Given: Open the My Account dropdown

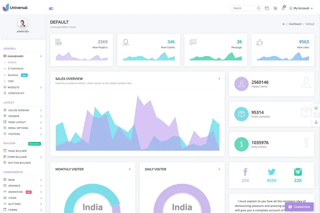Looking at the screenshot, I should pos(301,8).
